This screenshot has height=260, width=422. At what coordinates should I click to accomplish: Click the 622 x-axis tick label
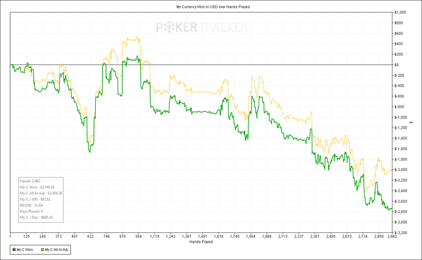coord(90,237)
